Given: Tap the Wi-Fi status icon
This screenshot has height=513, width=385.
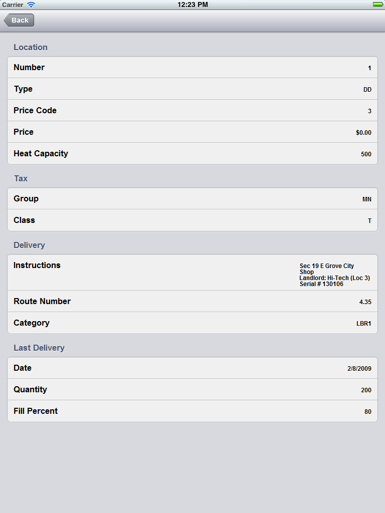Looking at the screenshot, I should (x=31, y=5).
